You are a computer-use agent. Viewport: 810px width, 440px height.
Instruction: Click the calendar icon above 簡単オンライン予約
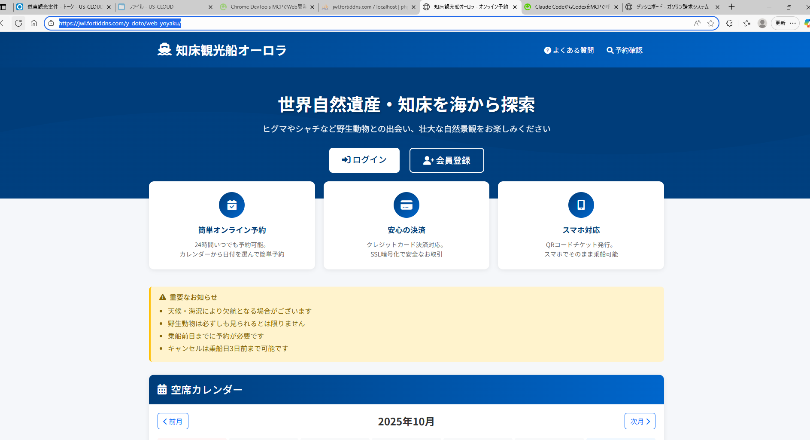point(232,205)
